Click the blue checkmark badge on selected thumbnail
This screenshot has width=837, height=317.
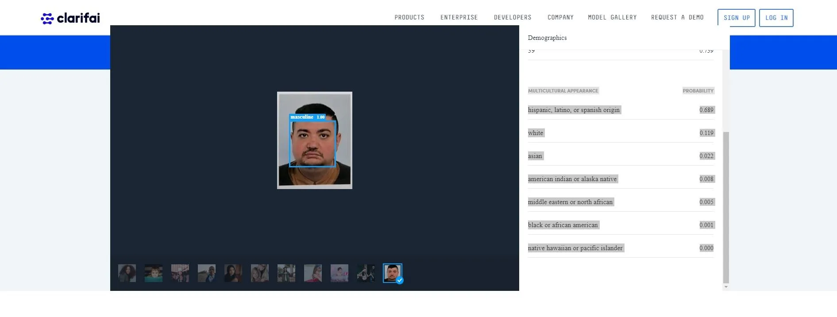pyautogui.click(x=400, y=280)
